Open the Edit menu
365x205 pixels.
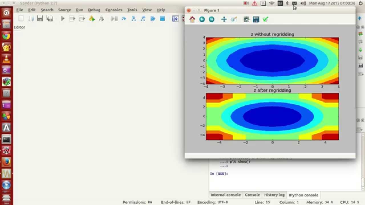click(x=32, y=10)
